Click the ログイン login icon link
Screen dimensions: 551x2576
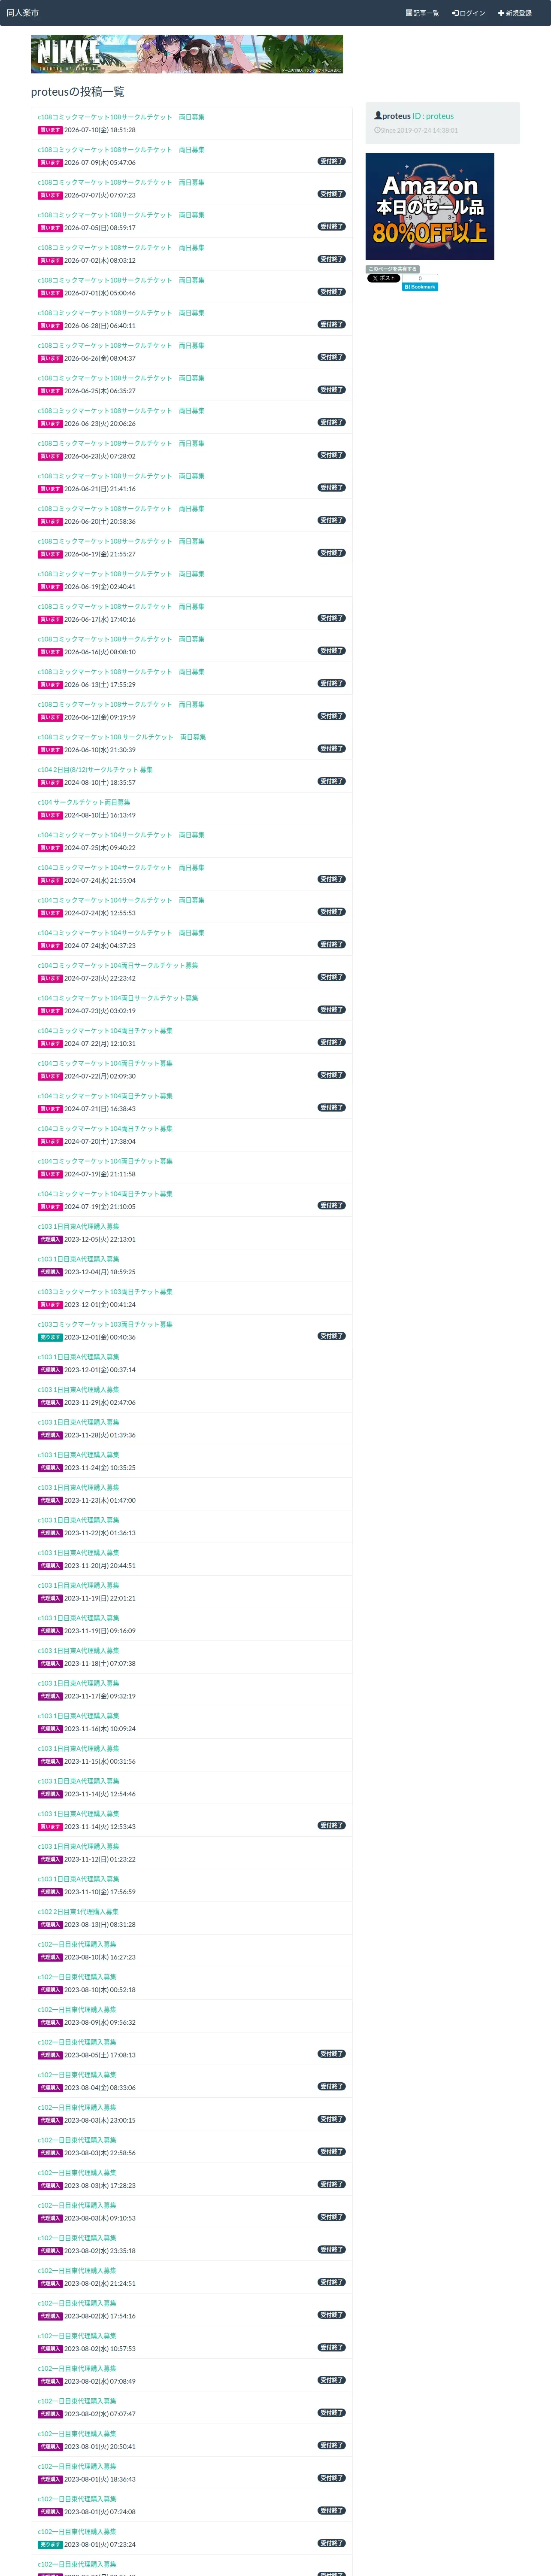point(468,13)
